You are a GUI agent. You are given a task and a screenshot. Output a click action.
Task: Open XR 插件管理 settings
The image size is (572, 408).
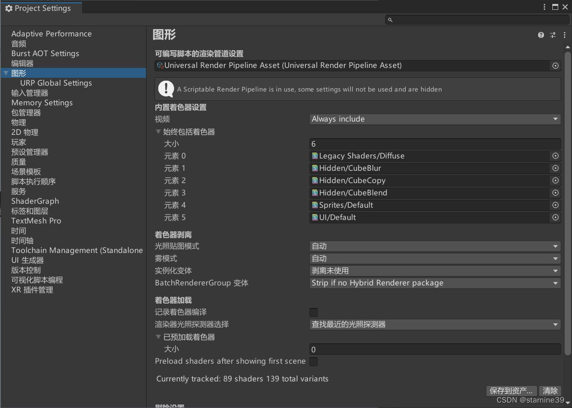pyautogui.click(x=32, y=290)
